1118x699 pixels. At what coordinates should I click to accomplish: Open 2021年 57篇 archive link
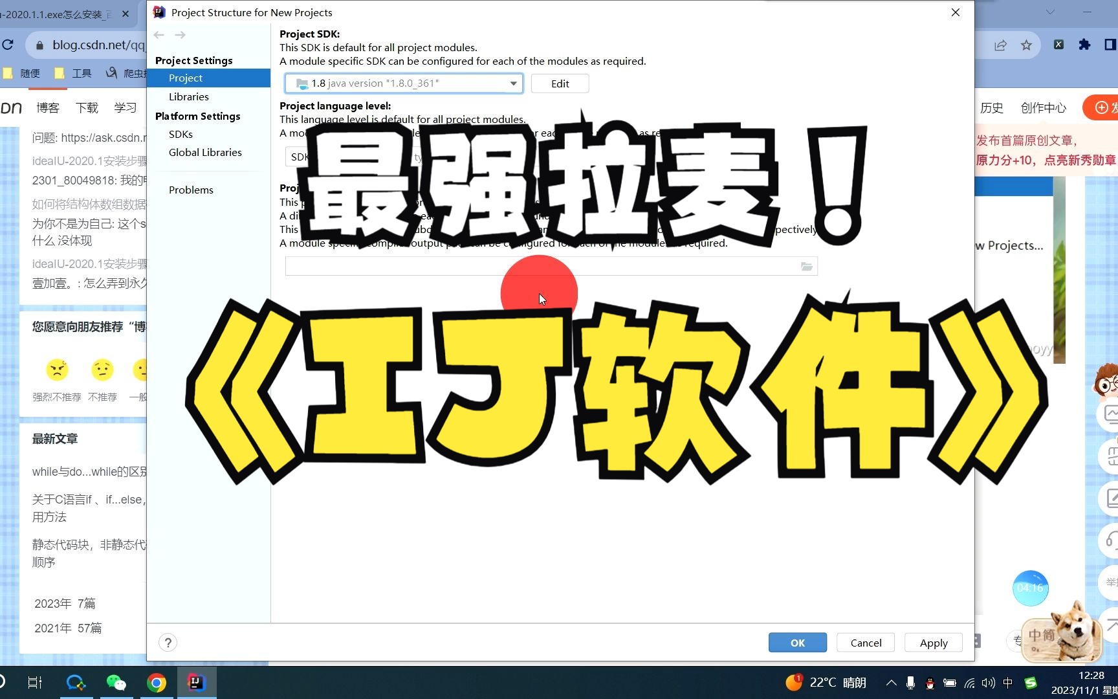pos(68,628)
